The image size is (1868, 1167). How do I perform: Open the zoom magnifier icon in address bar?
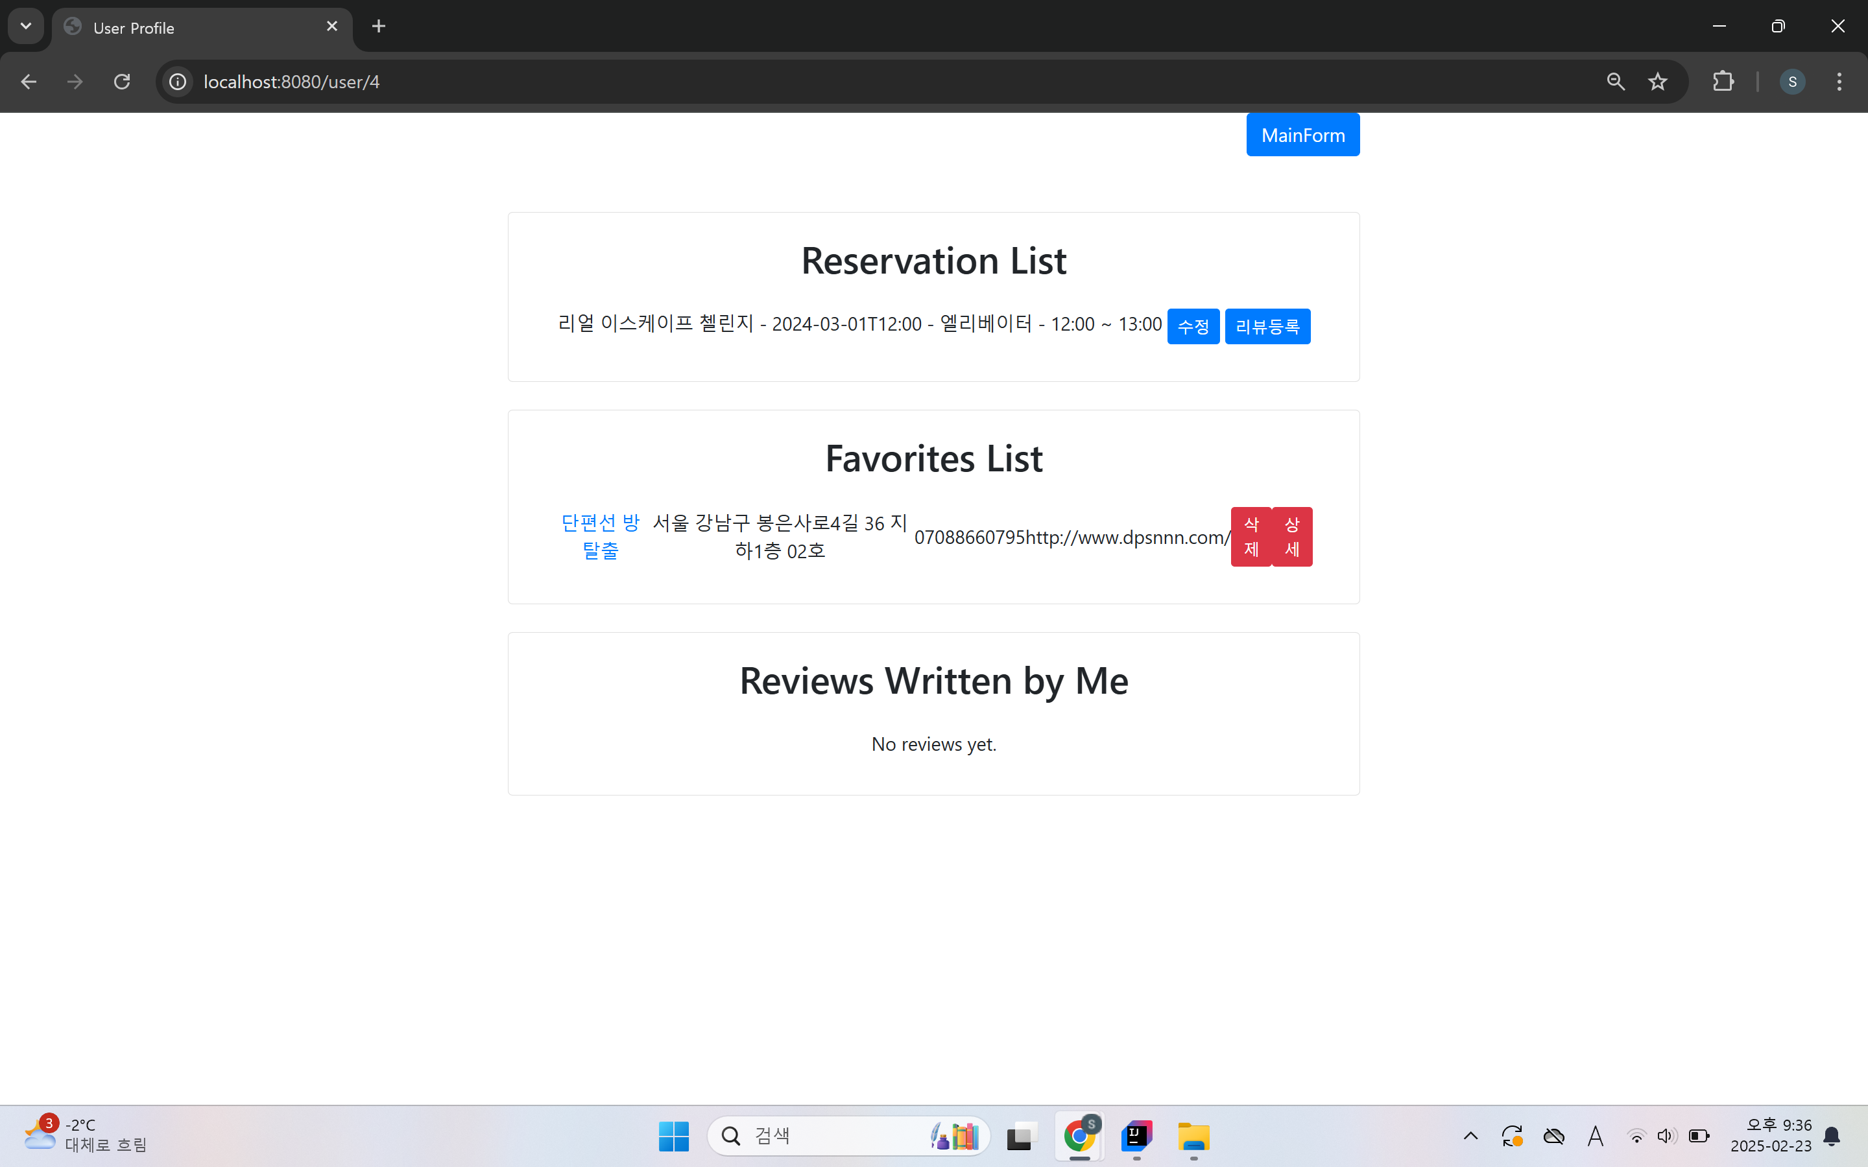[x=1616, y=82]
